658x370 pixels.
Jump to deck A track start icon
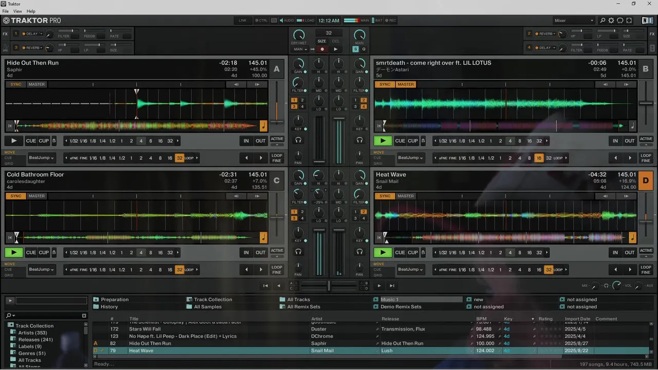point(9,125)
